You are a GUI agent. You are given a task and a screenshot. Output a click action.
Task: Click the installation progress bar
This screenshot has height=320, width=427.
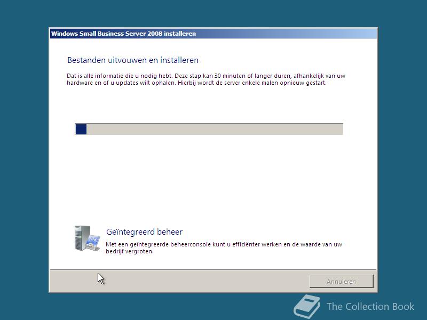(209, 129)
